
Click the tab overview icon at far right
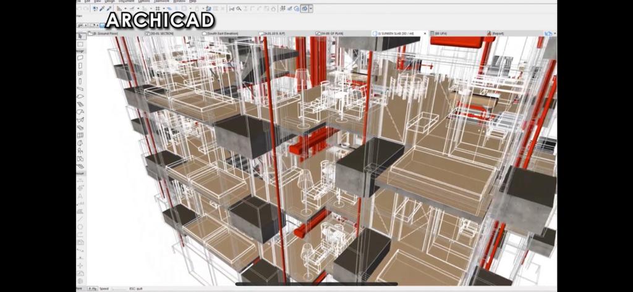pos(549,33)
